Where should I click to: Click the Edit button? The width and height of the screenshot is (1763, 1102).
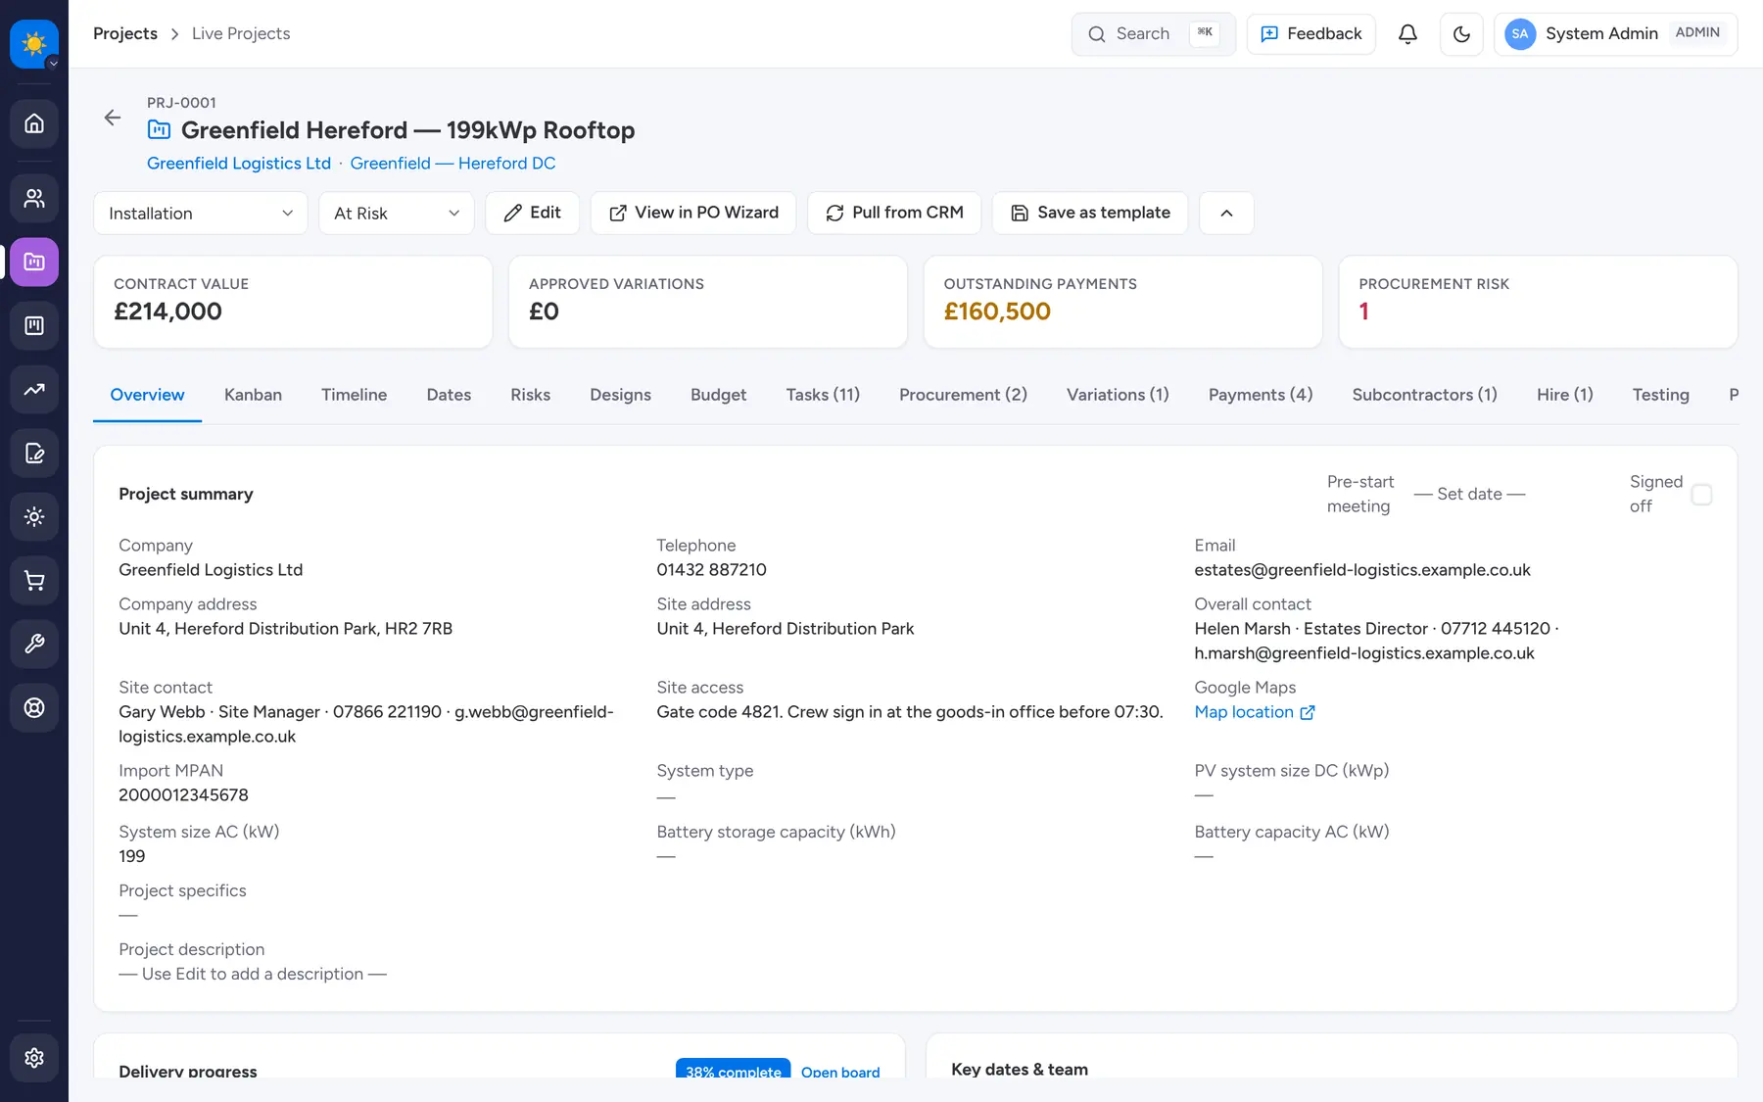click(532, 213)
